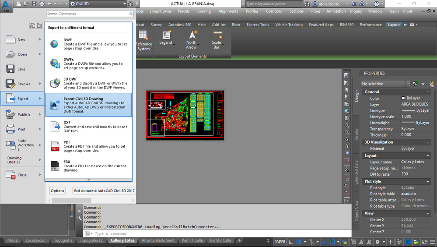
Task: Insert a Scale Bar layout element
Action: tap(217, 39)
